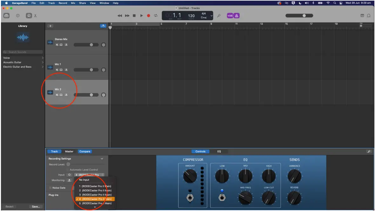Open the Quick Help question mark icon
Image resolution: width=376 pixels, height=212 pixels.
pyautogui.click(x=18, y=15)
